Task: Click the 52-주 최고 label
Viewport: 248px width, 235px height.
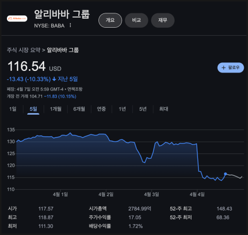Action: [x=181, y=209]
